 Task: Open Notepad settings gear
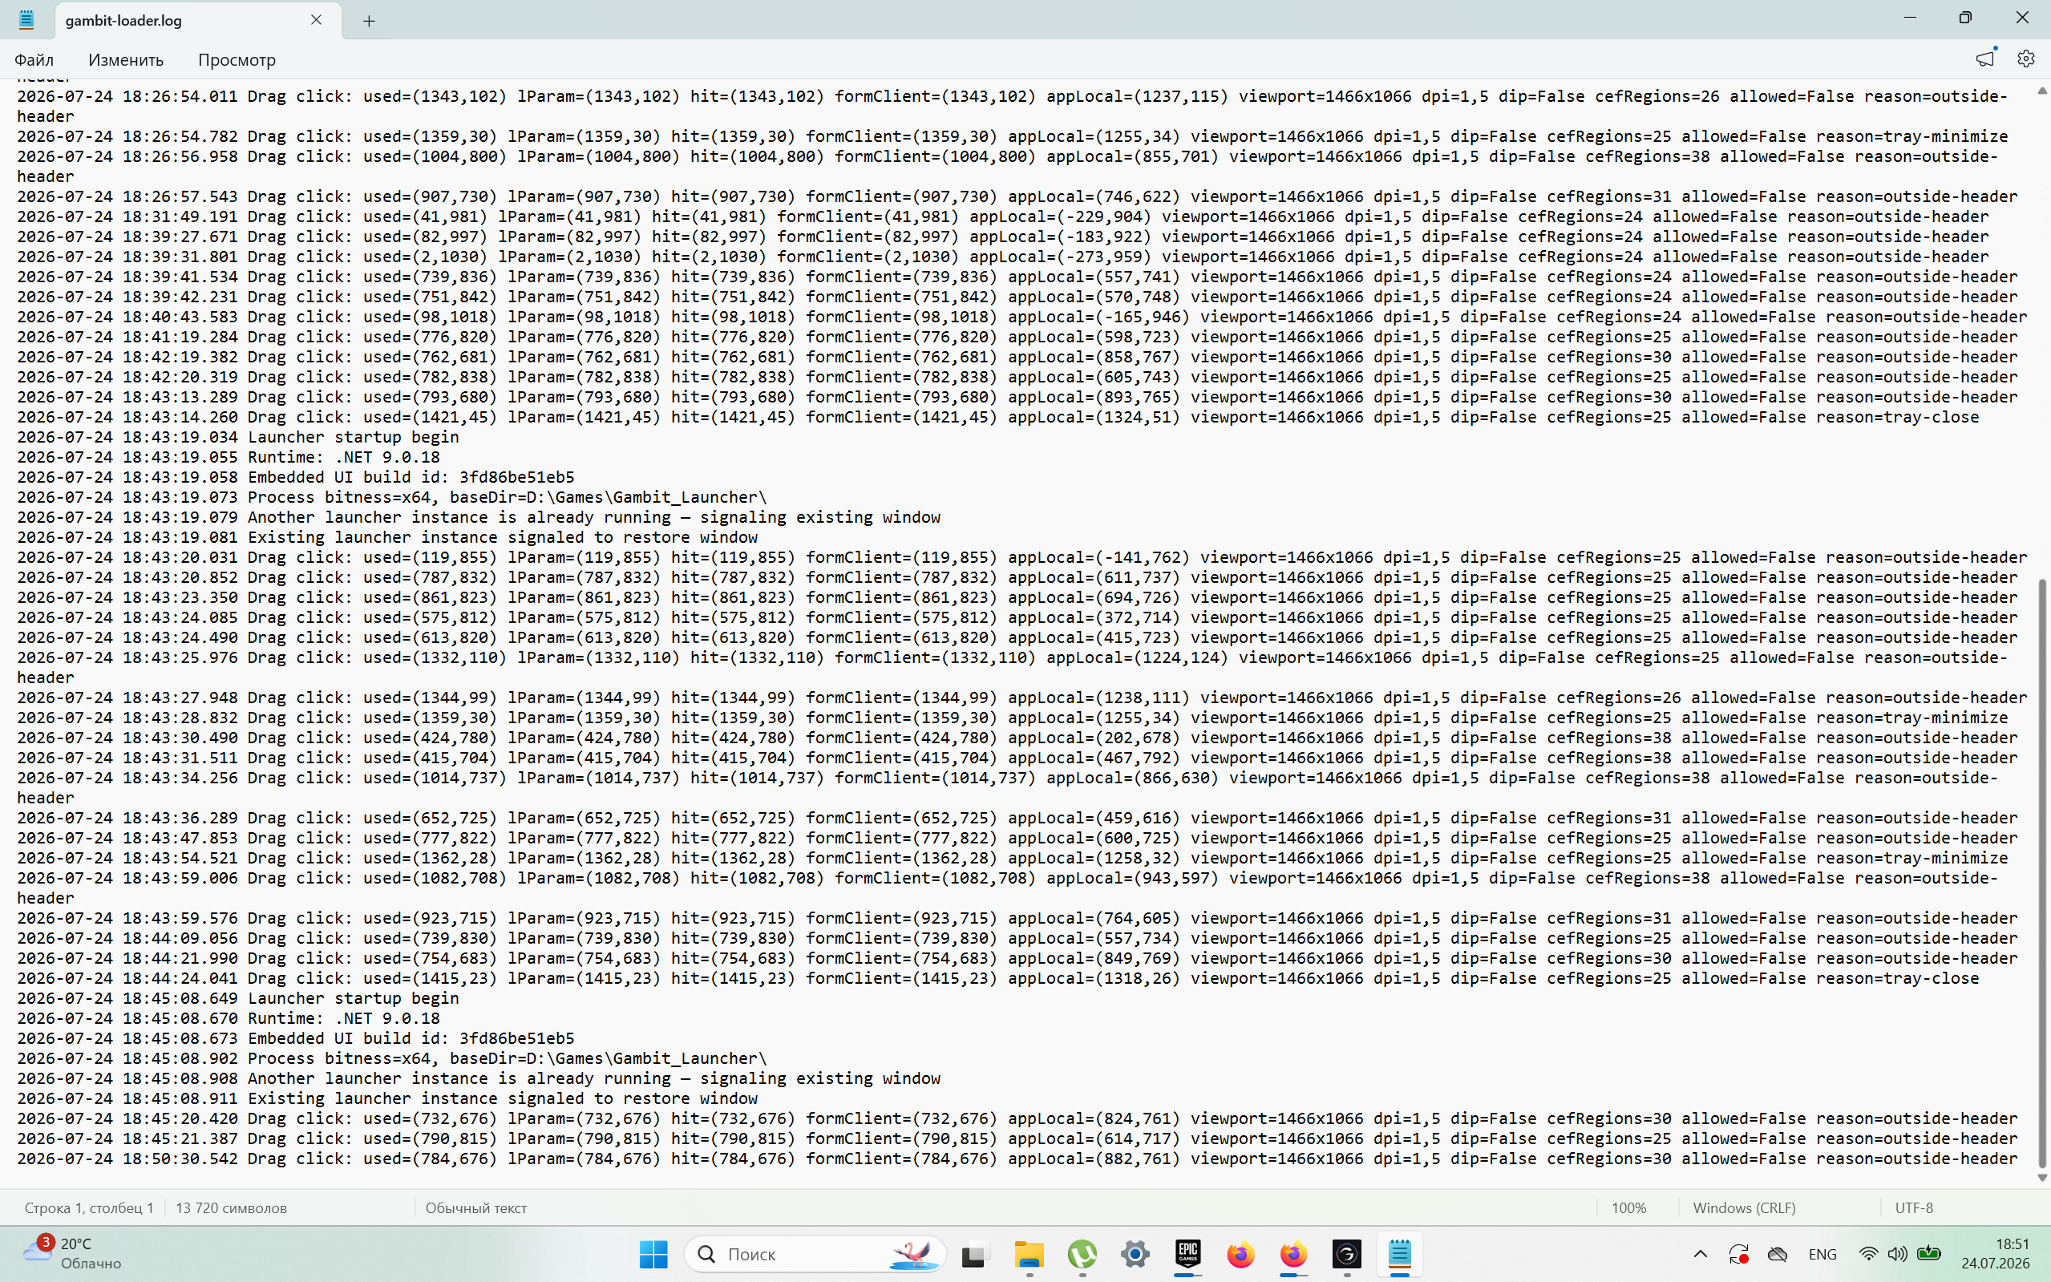point(2025,59)
